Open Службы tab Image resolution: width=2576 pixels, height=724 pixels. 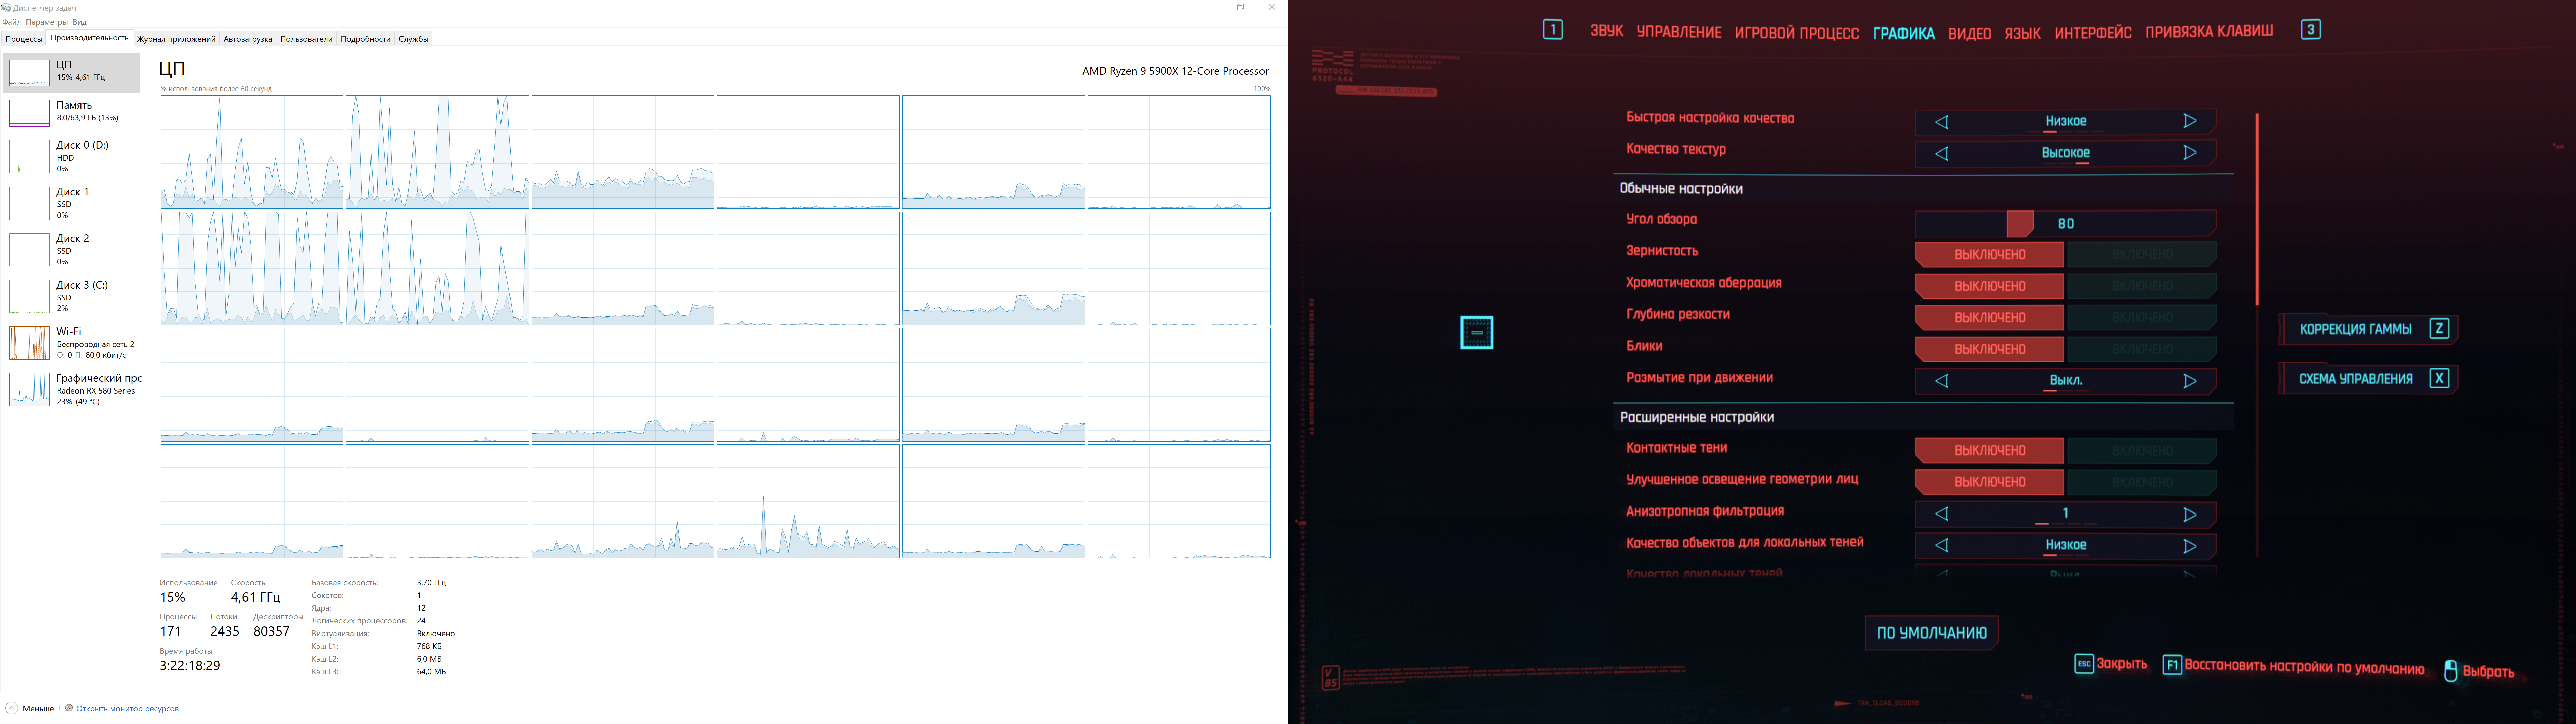click(x=413, y=39)
